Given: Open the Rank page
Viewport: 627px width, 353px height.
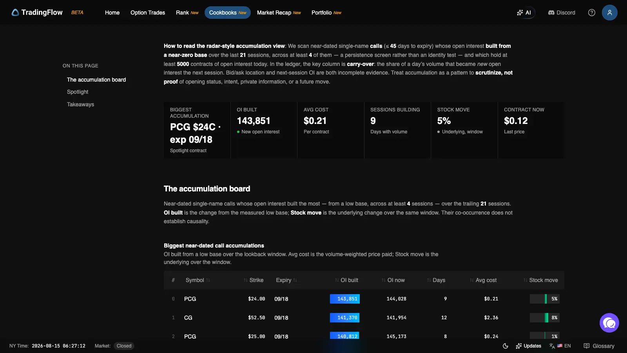Looking at the screenshot, I should 187,13.
